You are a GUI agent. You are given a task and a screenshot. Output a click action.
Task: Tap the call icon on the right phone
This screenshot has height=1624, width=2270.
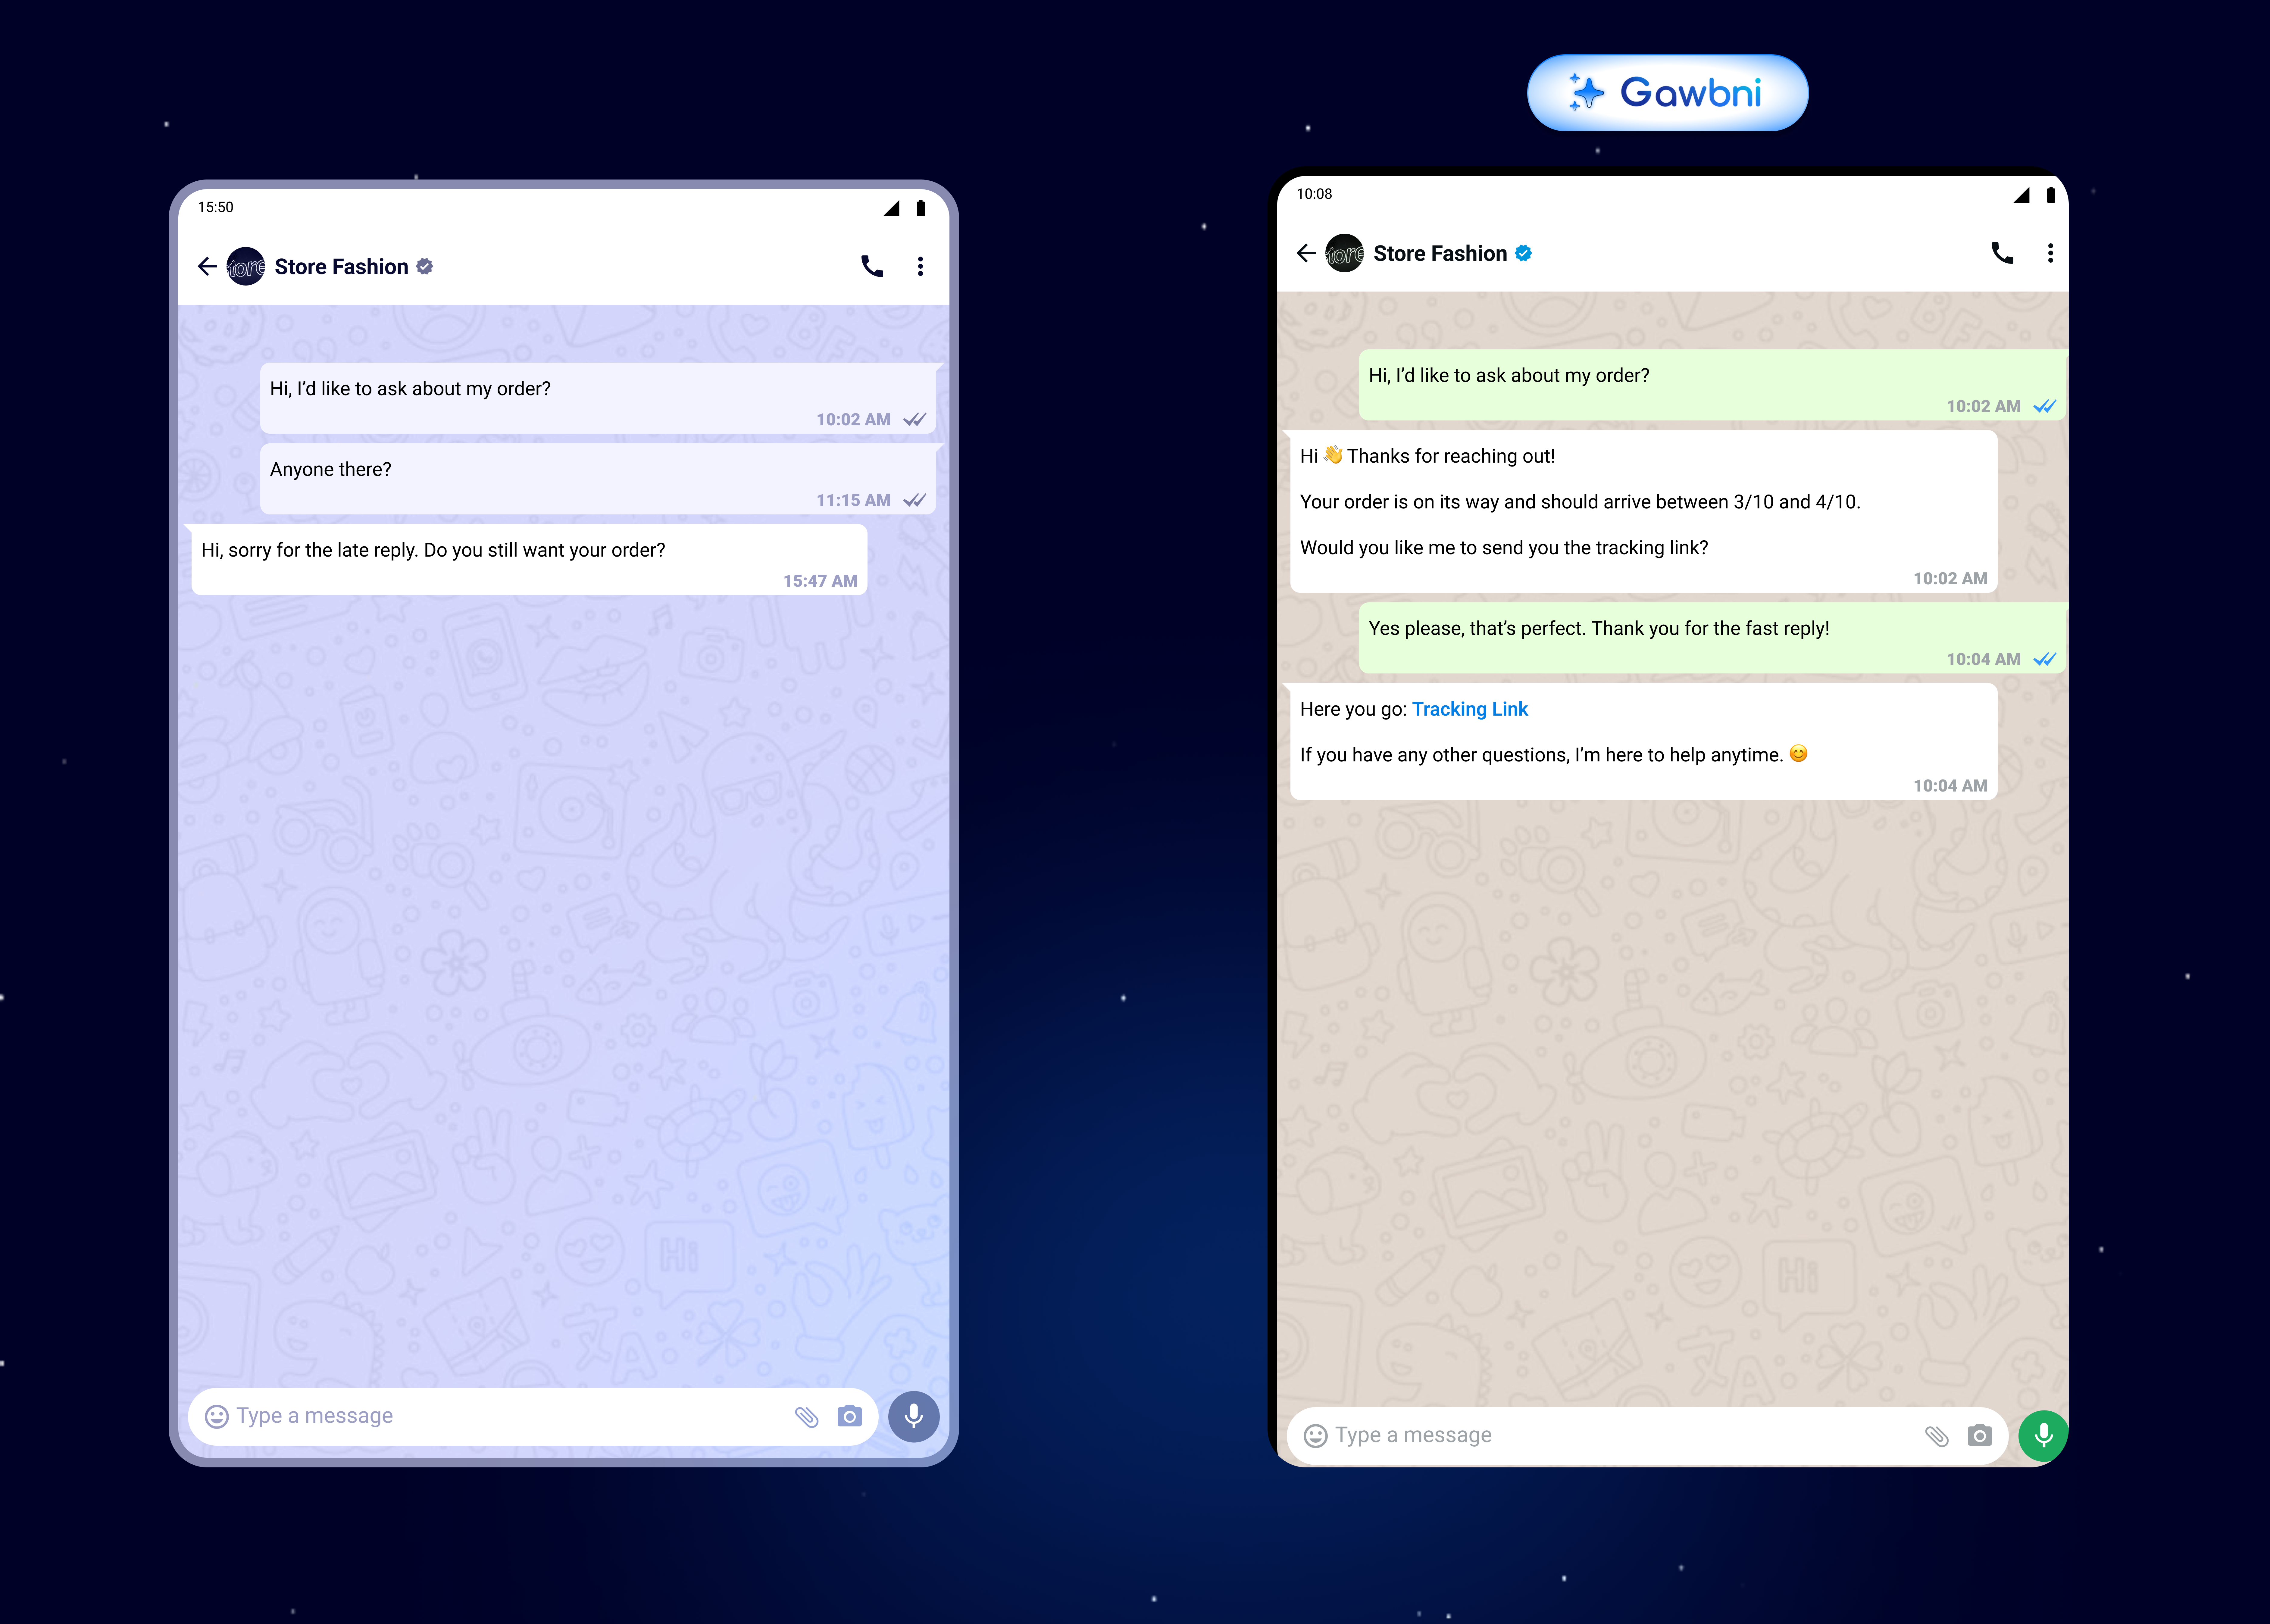click(x=2002, y=253)
